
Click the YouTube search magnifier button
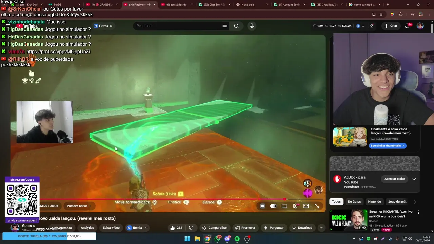tap(236, 26)
